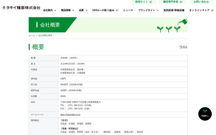The image size is (216, 135).
Task: Click the 〒600-8686 address line
Action: coord(81,102)
